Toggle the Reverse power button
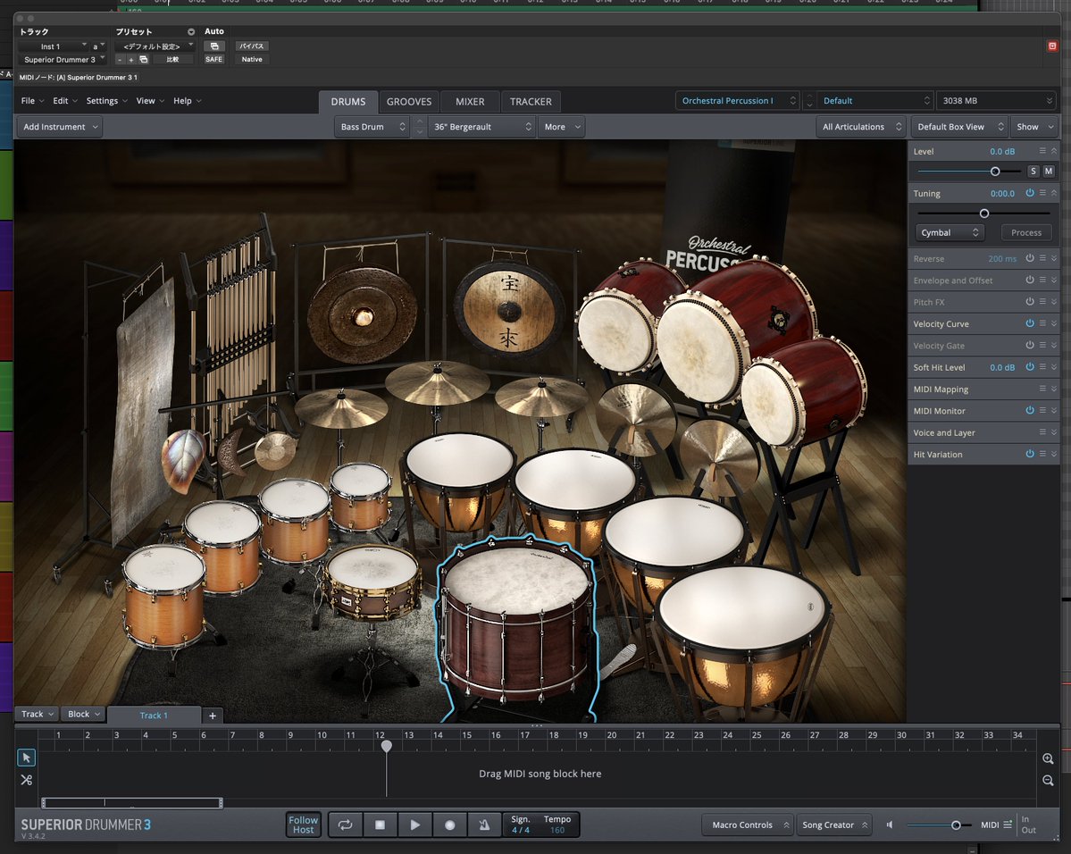The image size is (1071, 854). click(1029, 258)
